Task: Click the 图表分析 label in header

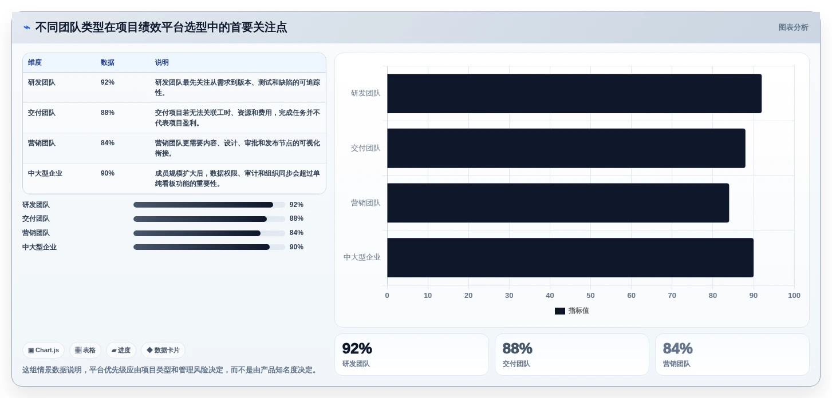Action: point(793,27)
